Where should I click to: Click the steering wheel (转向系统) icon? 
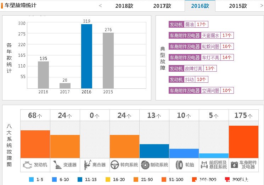[x=114, y=165]
